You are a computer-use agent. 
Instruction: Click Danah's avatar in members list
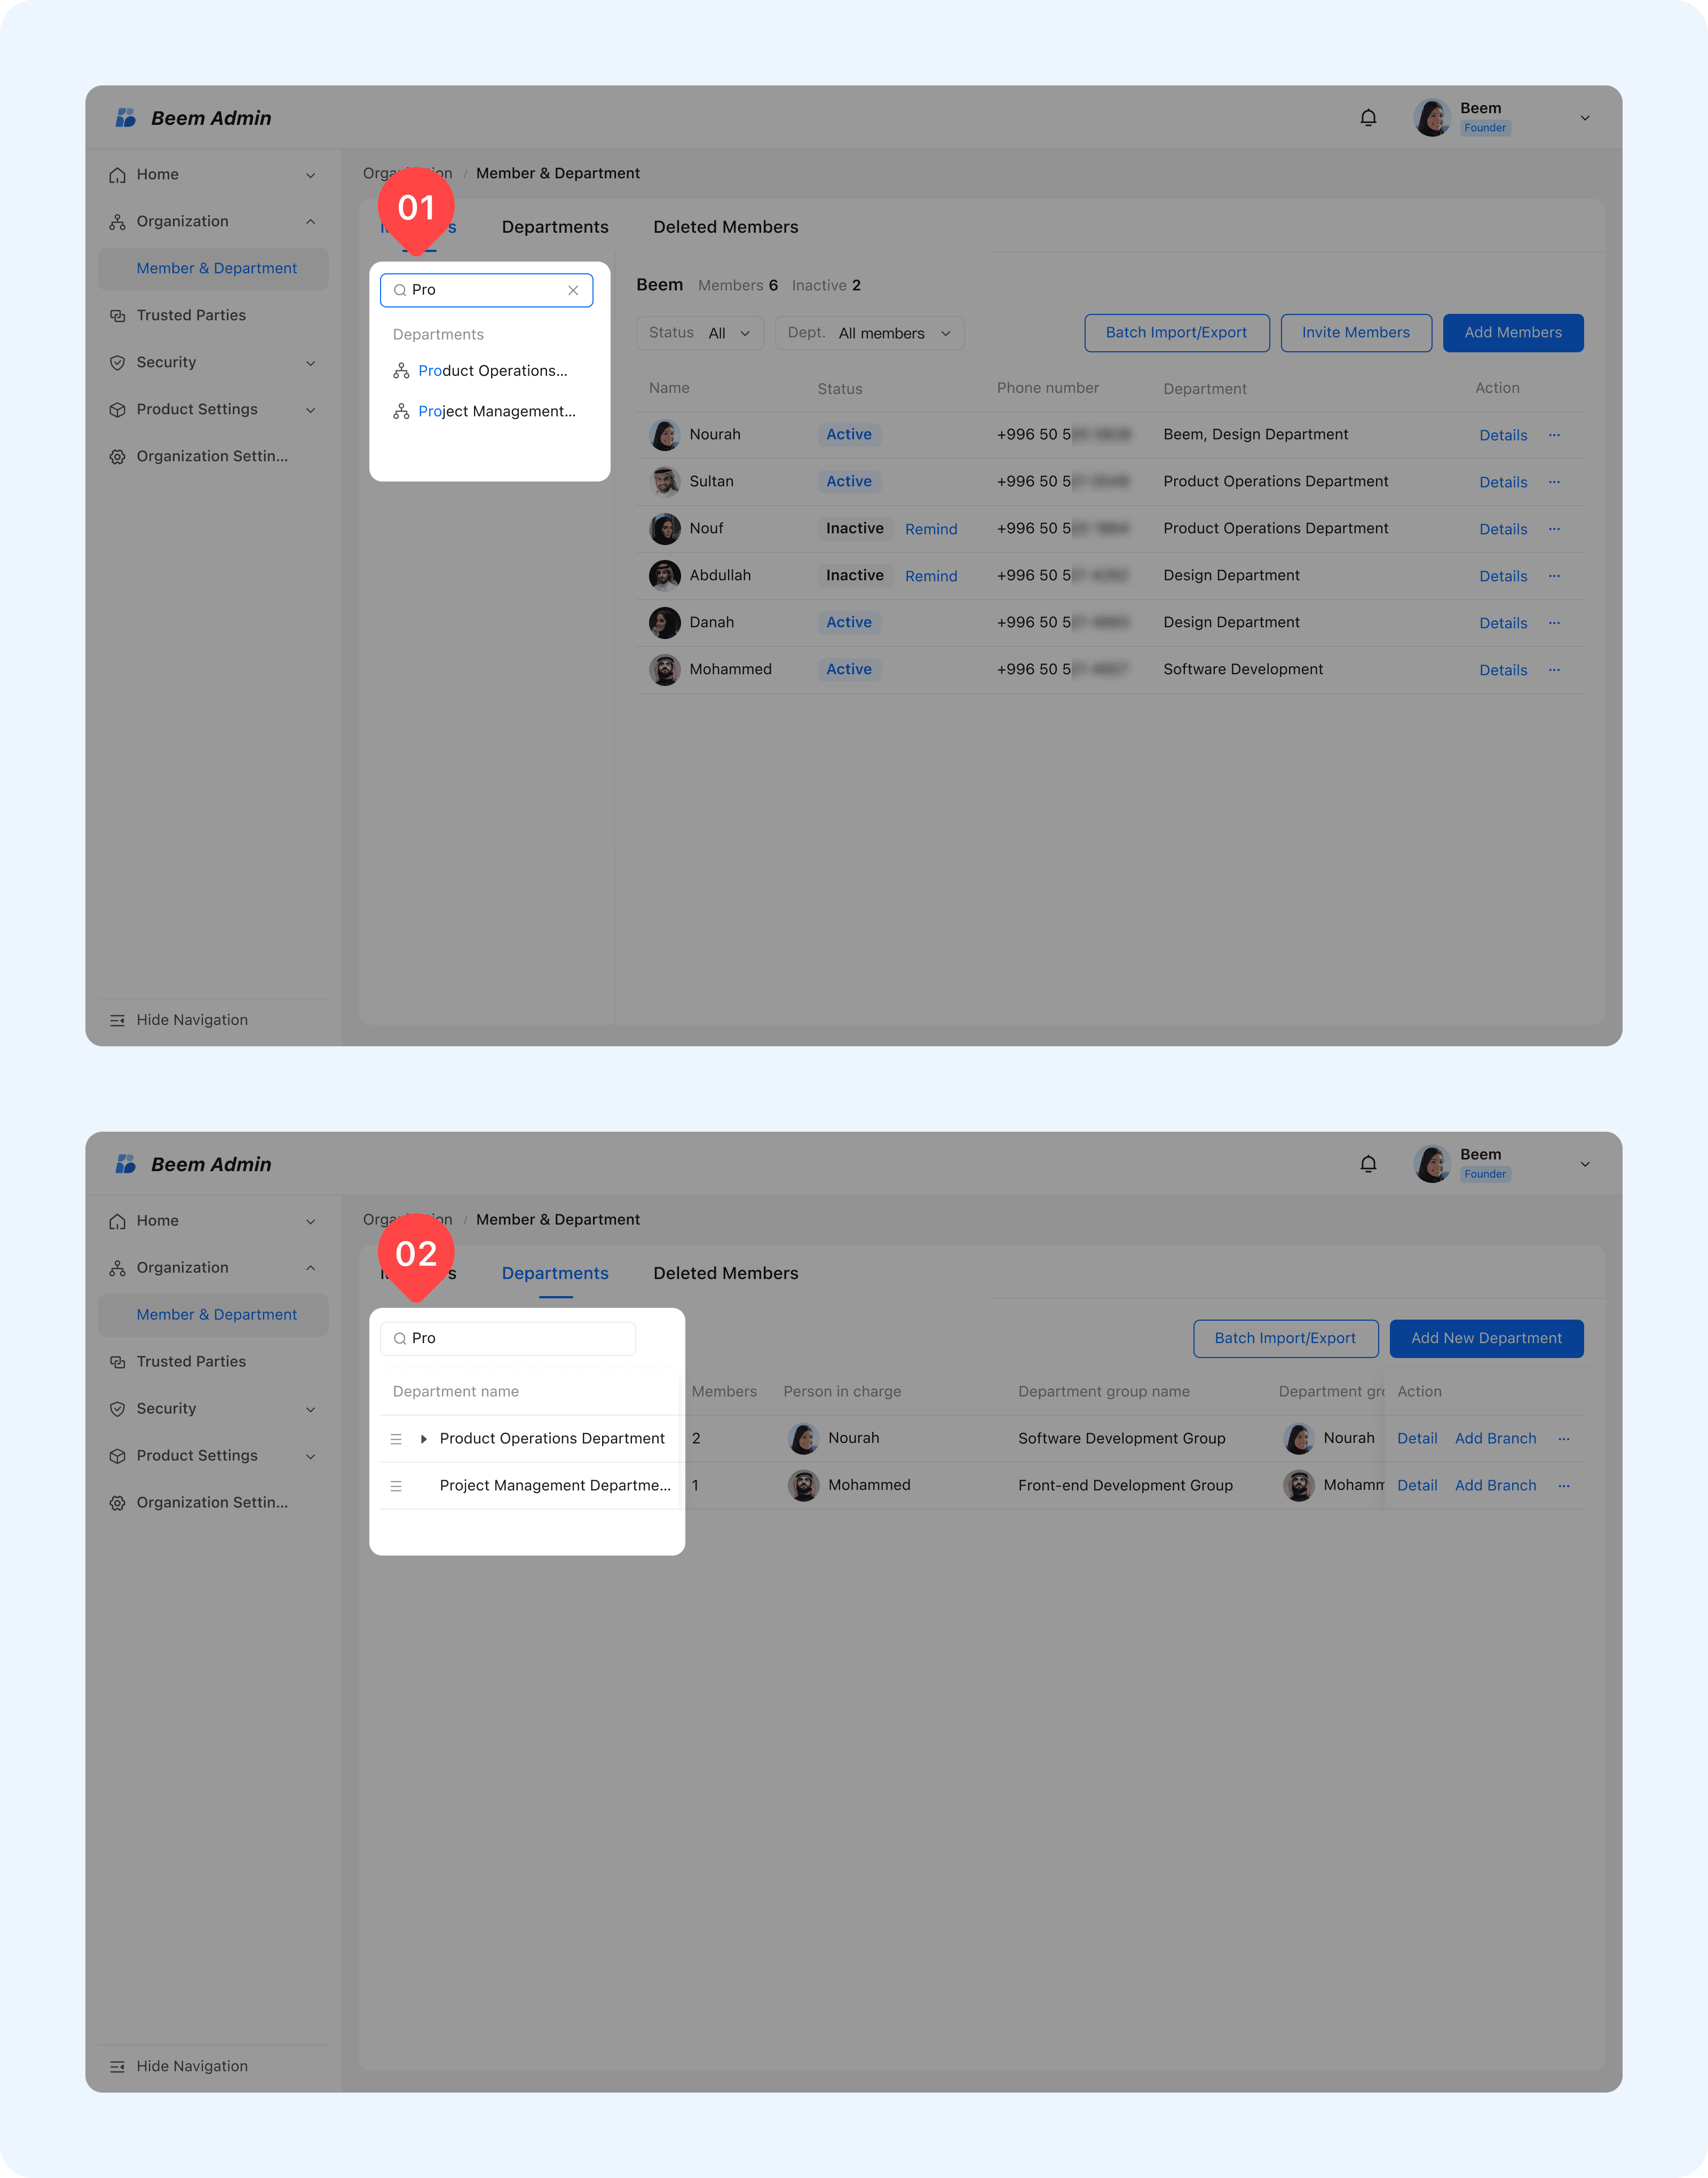tap(665, 623)
